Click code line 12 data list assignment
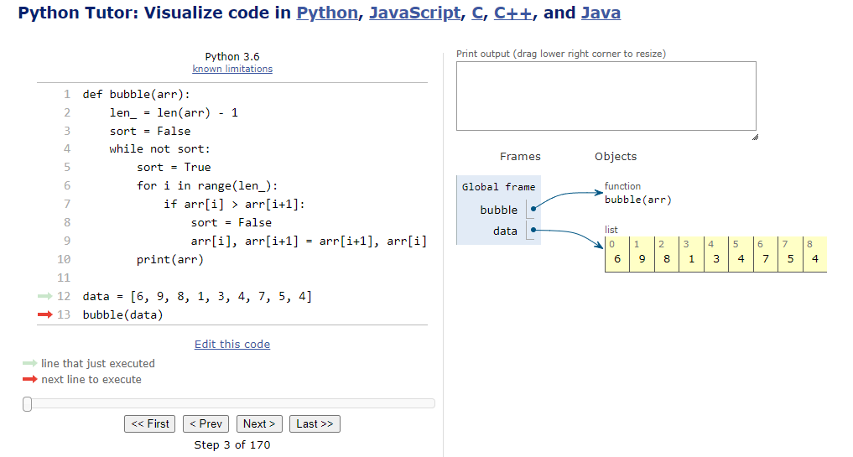 (197, 297)
